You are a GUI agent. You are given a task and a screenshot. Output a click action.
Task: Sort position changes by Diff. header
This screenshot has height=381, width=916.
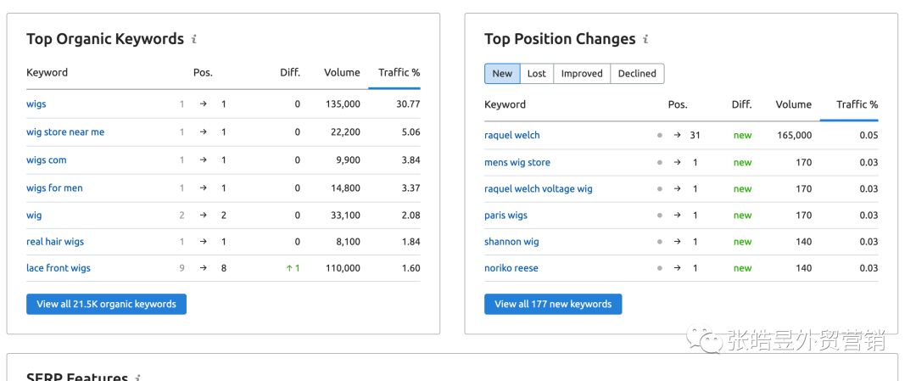742,104
